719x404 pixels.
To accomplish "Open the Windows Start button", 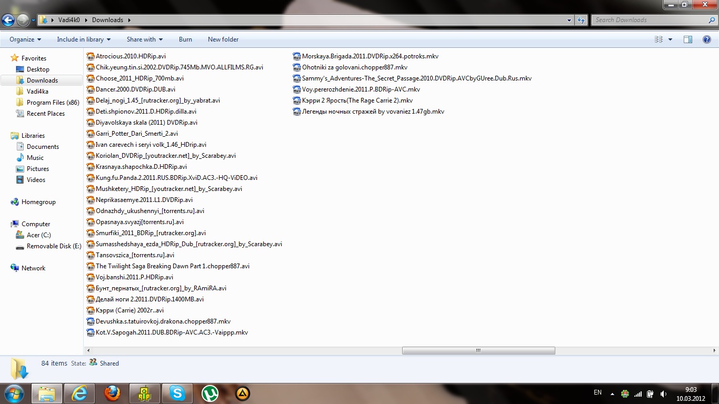I will click(14, 393).
